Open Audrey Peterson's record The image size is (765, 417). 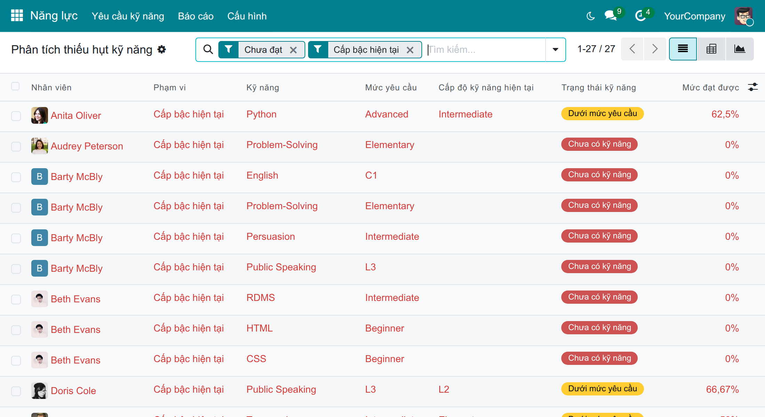tap(87, 146)
